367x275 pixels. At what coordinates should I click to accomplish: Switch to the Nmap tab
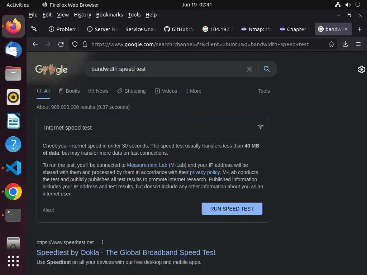[x=256, y=29]
